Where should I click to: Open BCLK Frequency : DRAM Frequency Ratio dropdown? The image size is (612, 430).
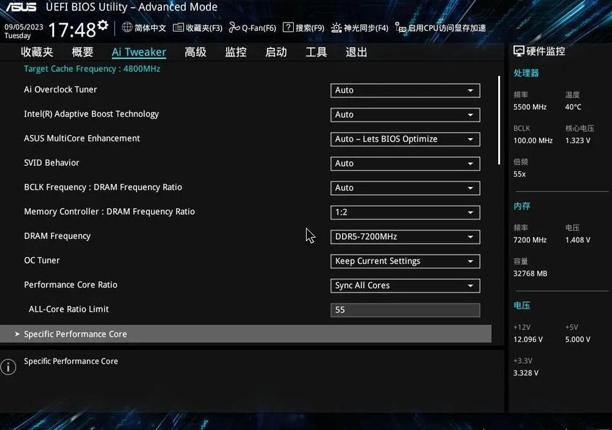pos(405,188)
